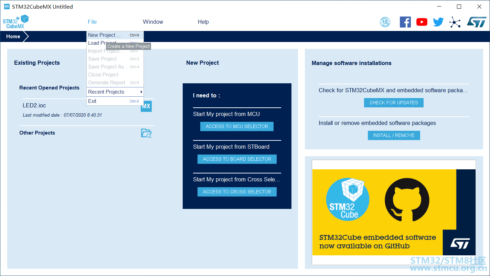
Task: Click CHECK FOR UPDATES button
Action: click(x=394, y=103)
